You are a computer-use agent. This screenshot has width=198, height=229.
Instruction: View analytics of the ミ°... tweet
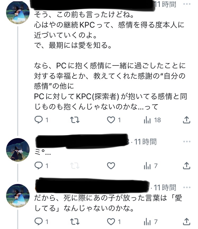tap(147, 166)
